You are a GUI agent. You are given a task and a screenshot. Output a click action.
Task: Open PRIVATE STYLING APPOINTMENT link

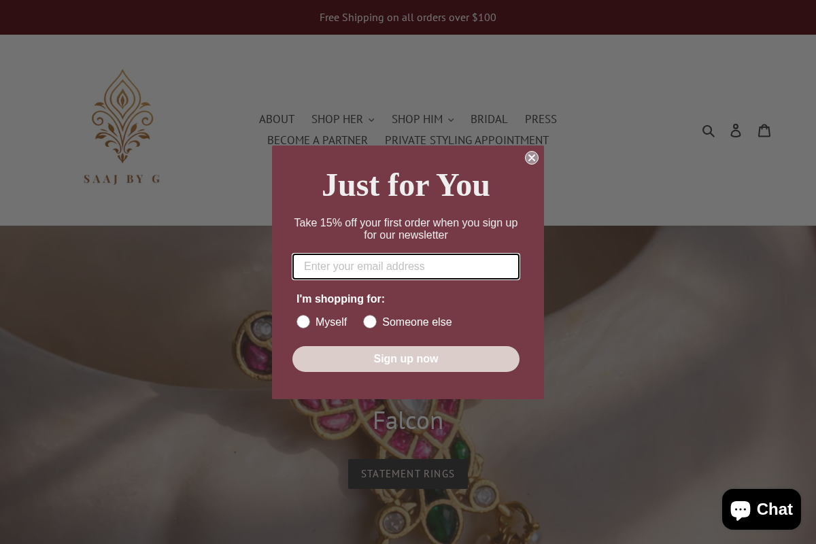pyautogui.click(x=466, y=140)
